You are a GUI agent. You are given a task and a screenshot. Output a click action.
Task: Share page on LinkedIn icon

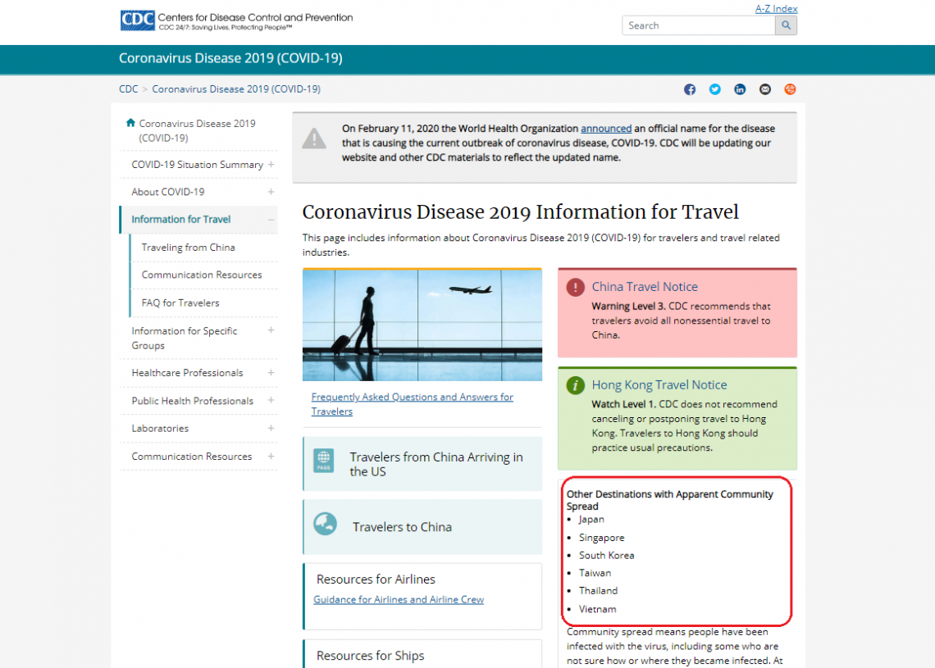point(740,89)
